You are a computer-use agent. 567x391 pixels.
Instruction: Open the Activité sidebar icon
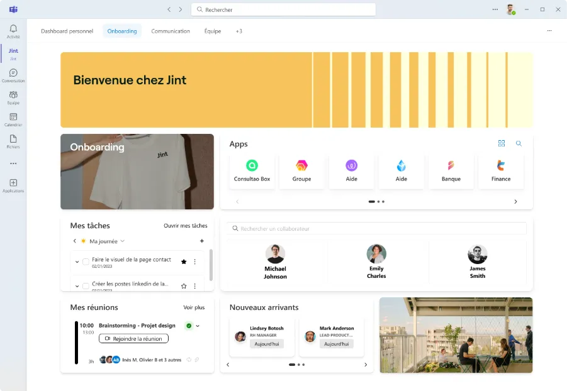point(13,28)
